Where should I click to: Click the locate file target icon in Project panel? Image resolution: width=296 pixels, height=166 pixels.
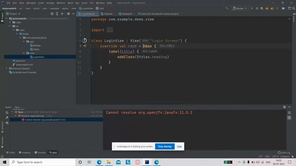[x=52, y=14]
